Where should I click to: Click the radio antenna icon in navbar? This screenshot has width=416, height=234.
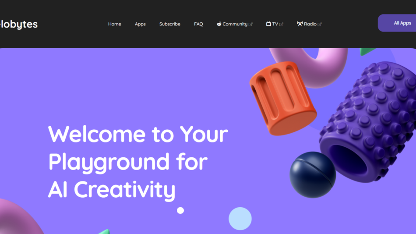coord(300,24)
